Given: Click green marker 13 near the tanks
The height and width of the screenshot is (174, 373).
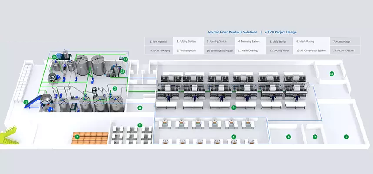Looking at the screenshot, I should point(54,57).
